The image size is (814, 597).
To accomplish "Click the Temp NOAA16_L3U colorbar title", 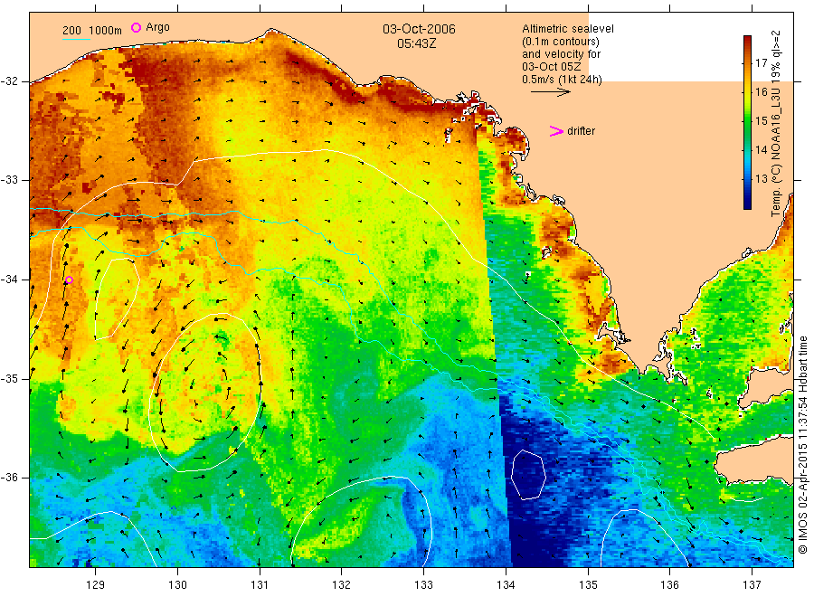I will [776, 124].
